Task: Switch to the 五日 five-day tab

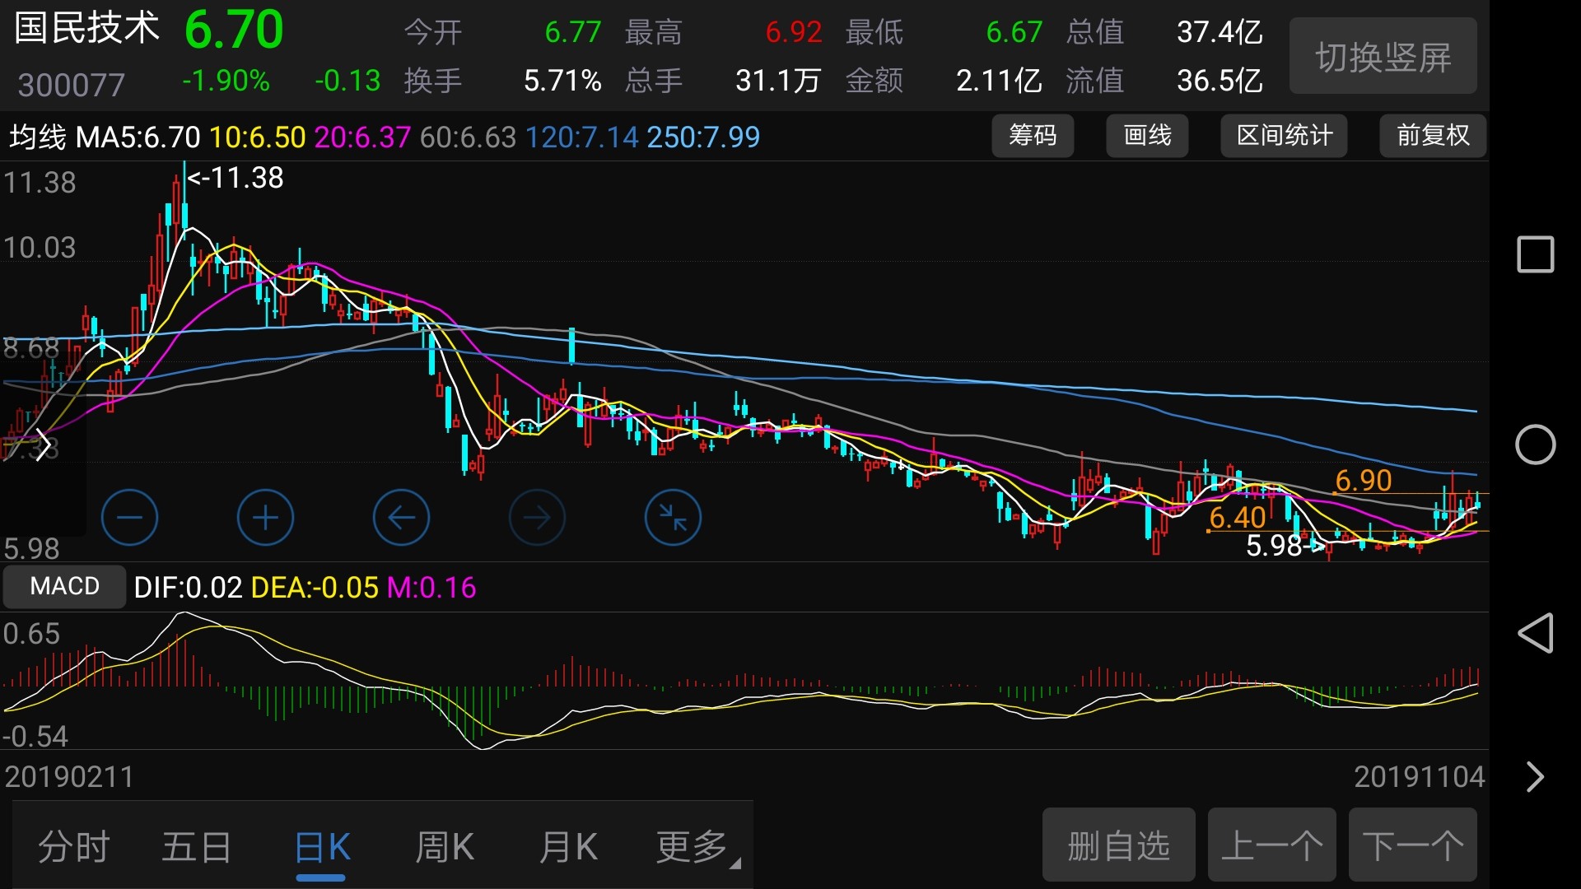Action: (x=197, y=846)
